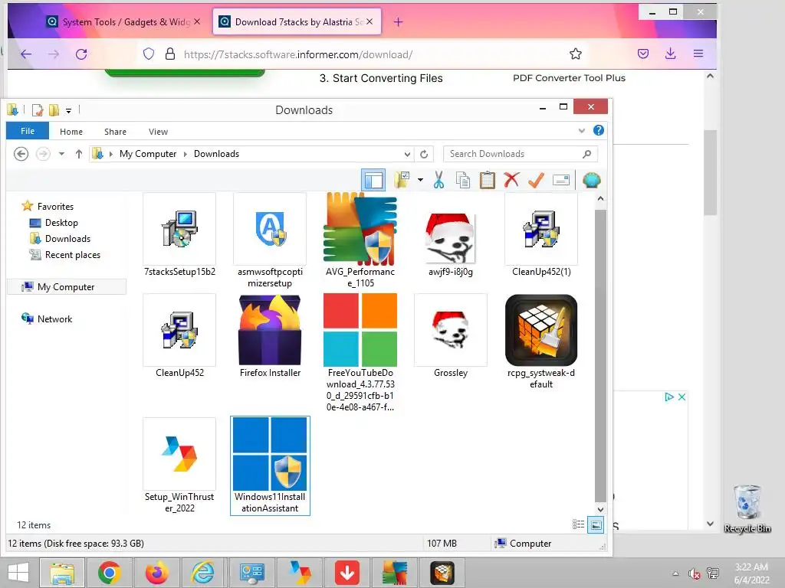Click the Paste clipboard icon in Explorer toolbar
Screen dimensions: 785x588
click(x=487, y=180)
